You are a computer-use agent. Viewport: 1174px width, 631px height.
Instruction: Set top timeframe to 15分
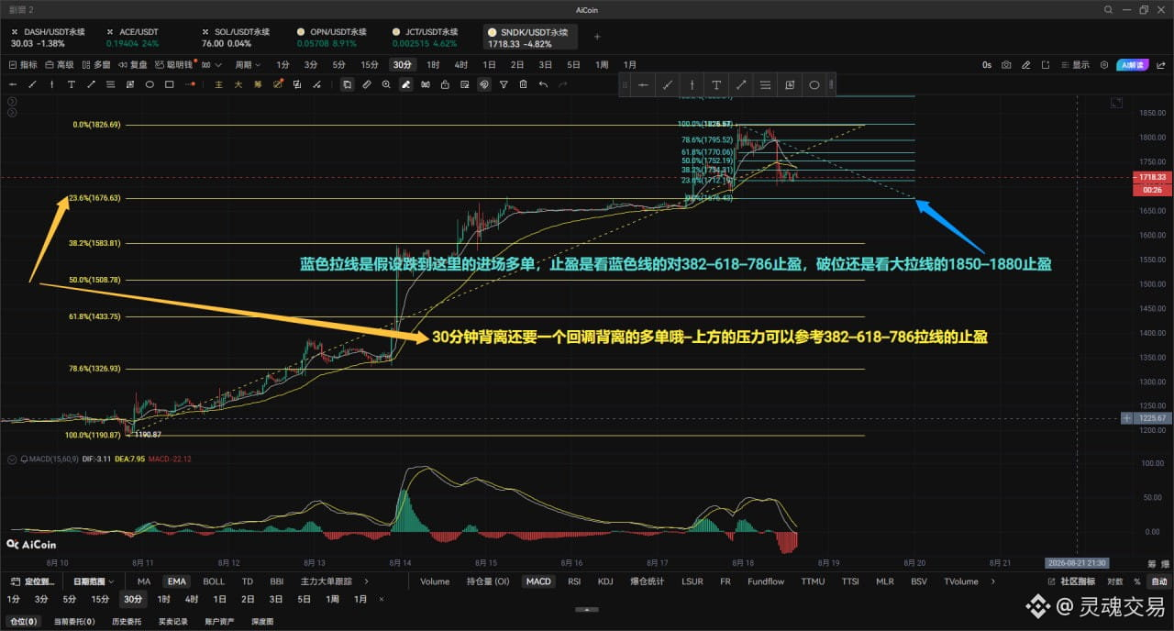370,65
